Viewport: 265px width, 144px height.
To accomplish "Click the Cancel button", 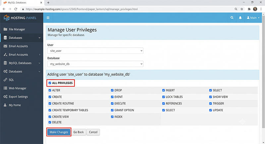I will 93,132.
